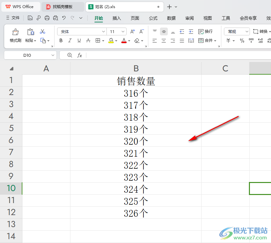Click the 合并 (Merge) button

click(205, 41)
